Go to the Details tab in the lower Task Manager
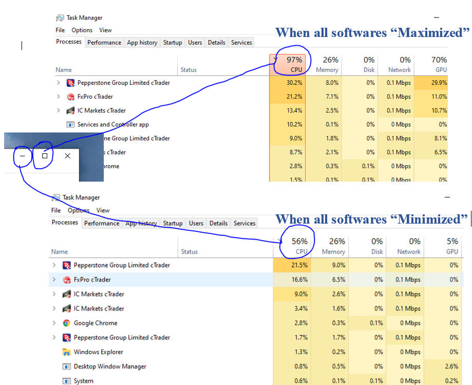 219,223
